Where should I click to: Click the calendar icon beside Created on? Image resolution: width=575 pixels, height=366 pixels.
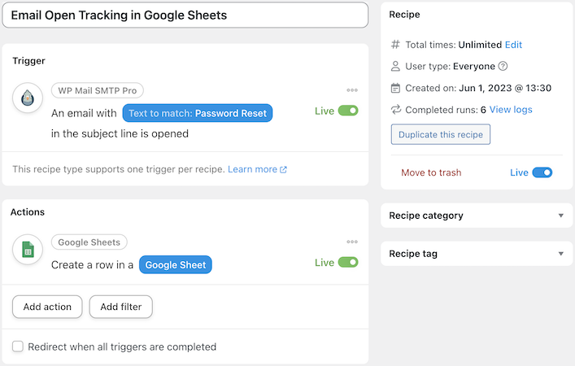(395, 88)
